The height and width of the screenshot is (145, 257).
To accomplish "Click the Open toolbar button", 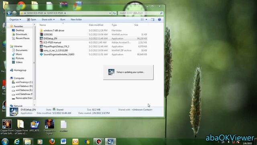I will click(31, 20).
